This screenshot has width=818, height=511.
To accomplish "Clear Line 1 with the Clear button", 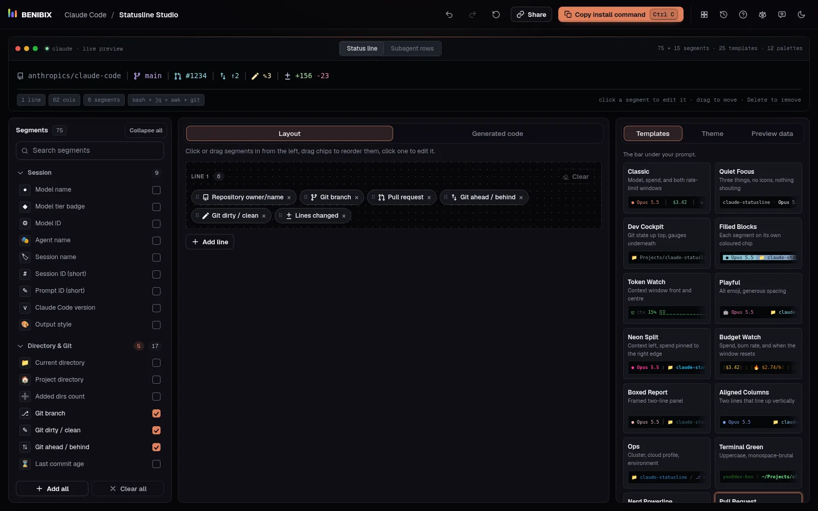I will (576, 177).
